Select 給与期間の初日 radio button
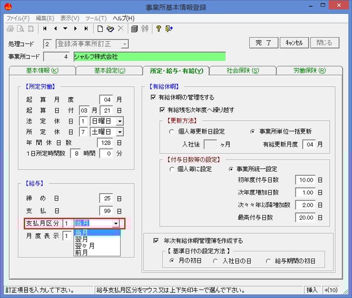 pyautogui.click(x=268, y=261)
